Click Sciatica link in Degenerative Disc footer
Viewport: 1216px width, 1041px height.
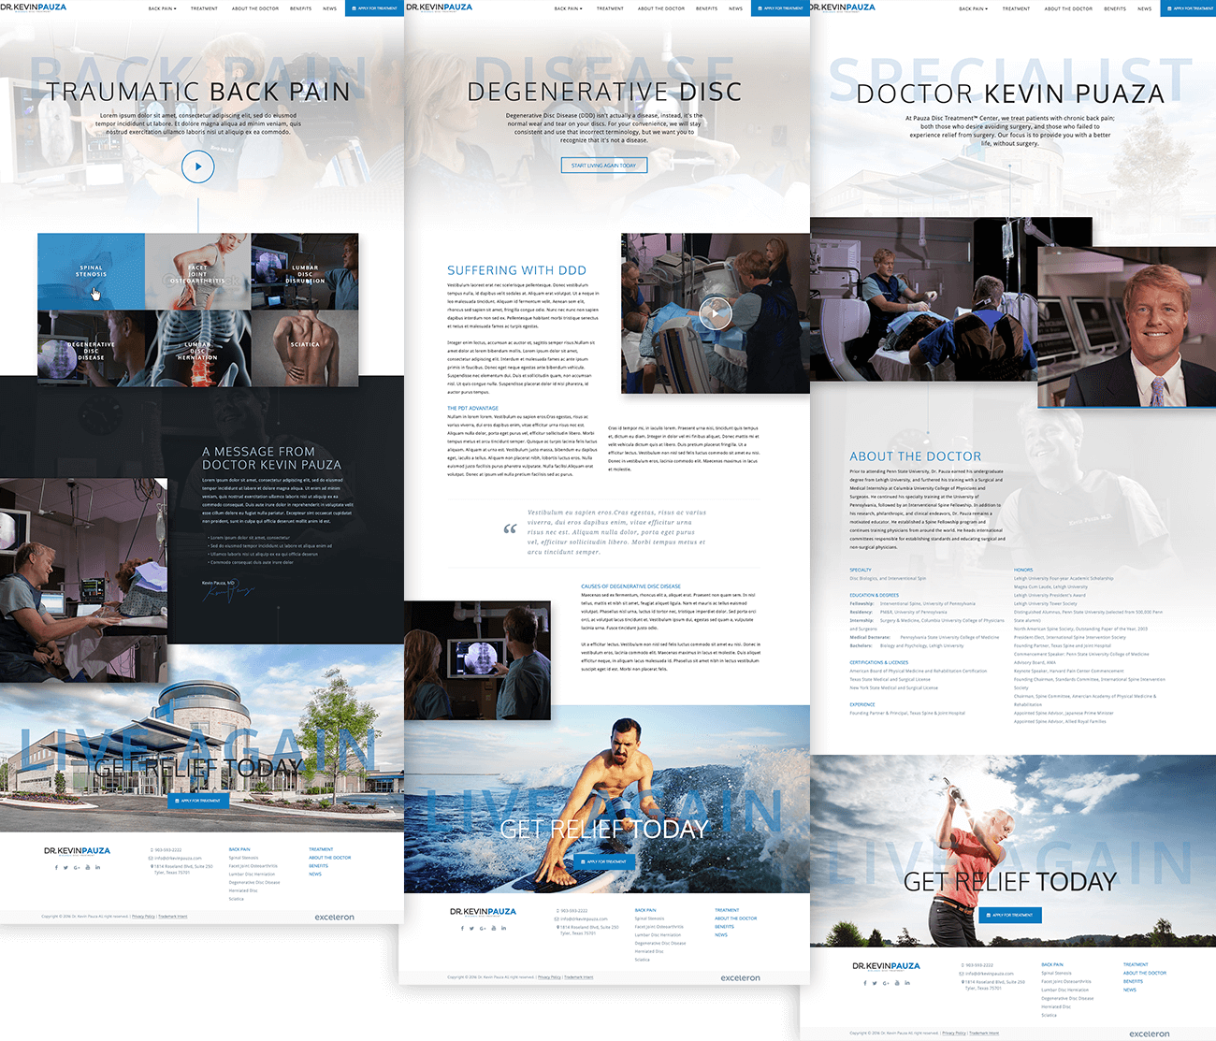point(643,960)
